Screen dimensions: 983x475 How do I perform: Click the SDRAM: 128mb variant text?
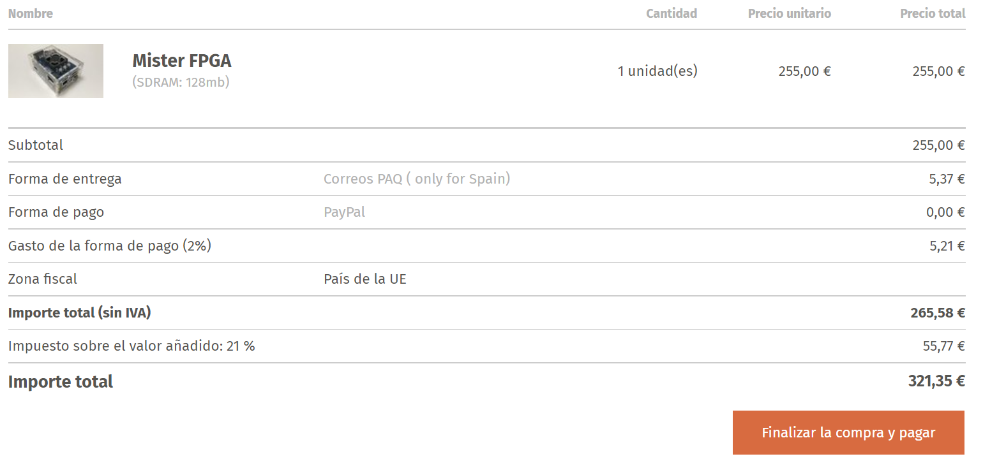(x=181, y=82)
